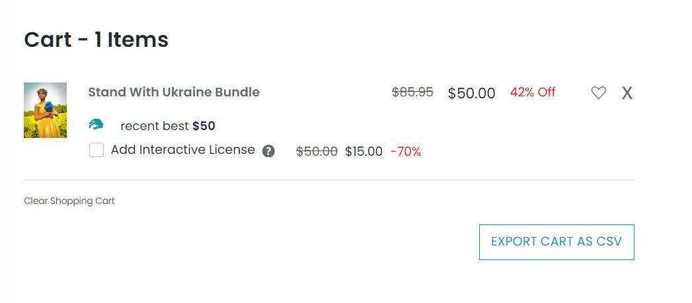Click the horizontal divider below the cart item
Screen dimensions: 692x303
pos(328,180)
